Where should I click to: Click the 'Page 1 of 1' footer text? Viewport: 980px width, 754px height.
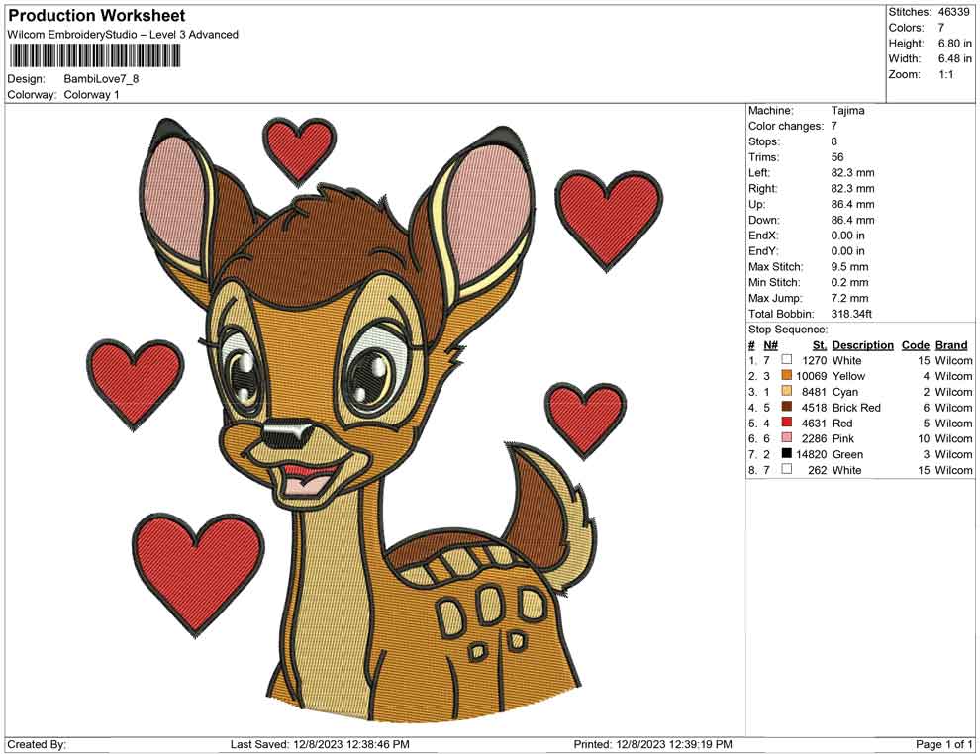943,744
